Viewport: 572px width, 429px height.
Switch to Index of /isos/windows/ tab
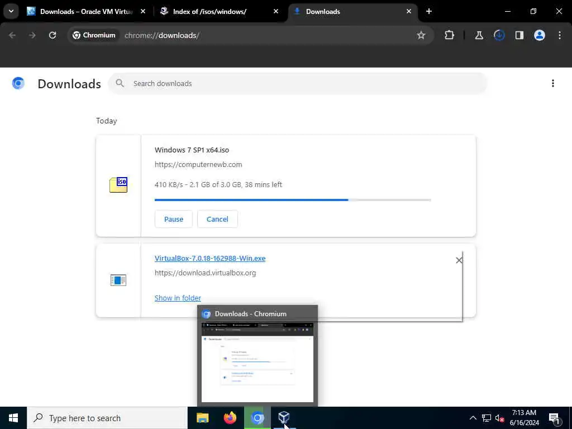click(220, 11)
